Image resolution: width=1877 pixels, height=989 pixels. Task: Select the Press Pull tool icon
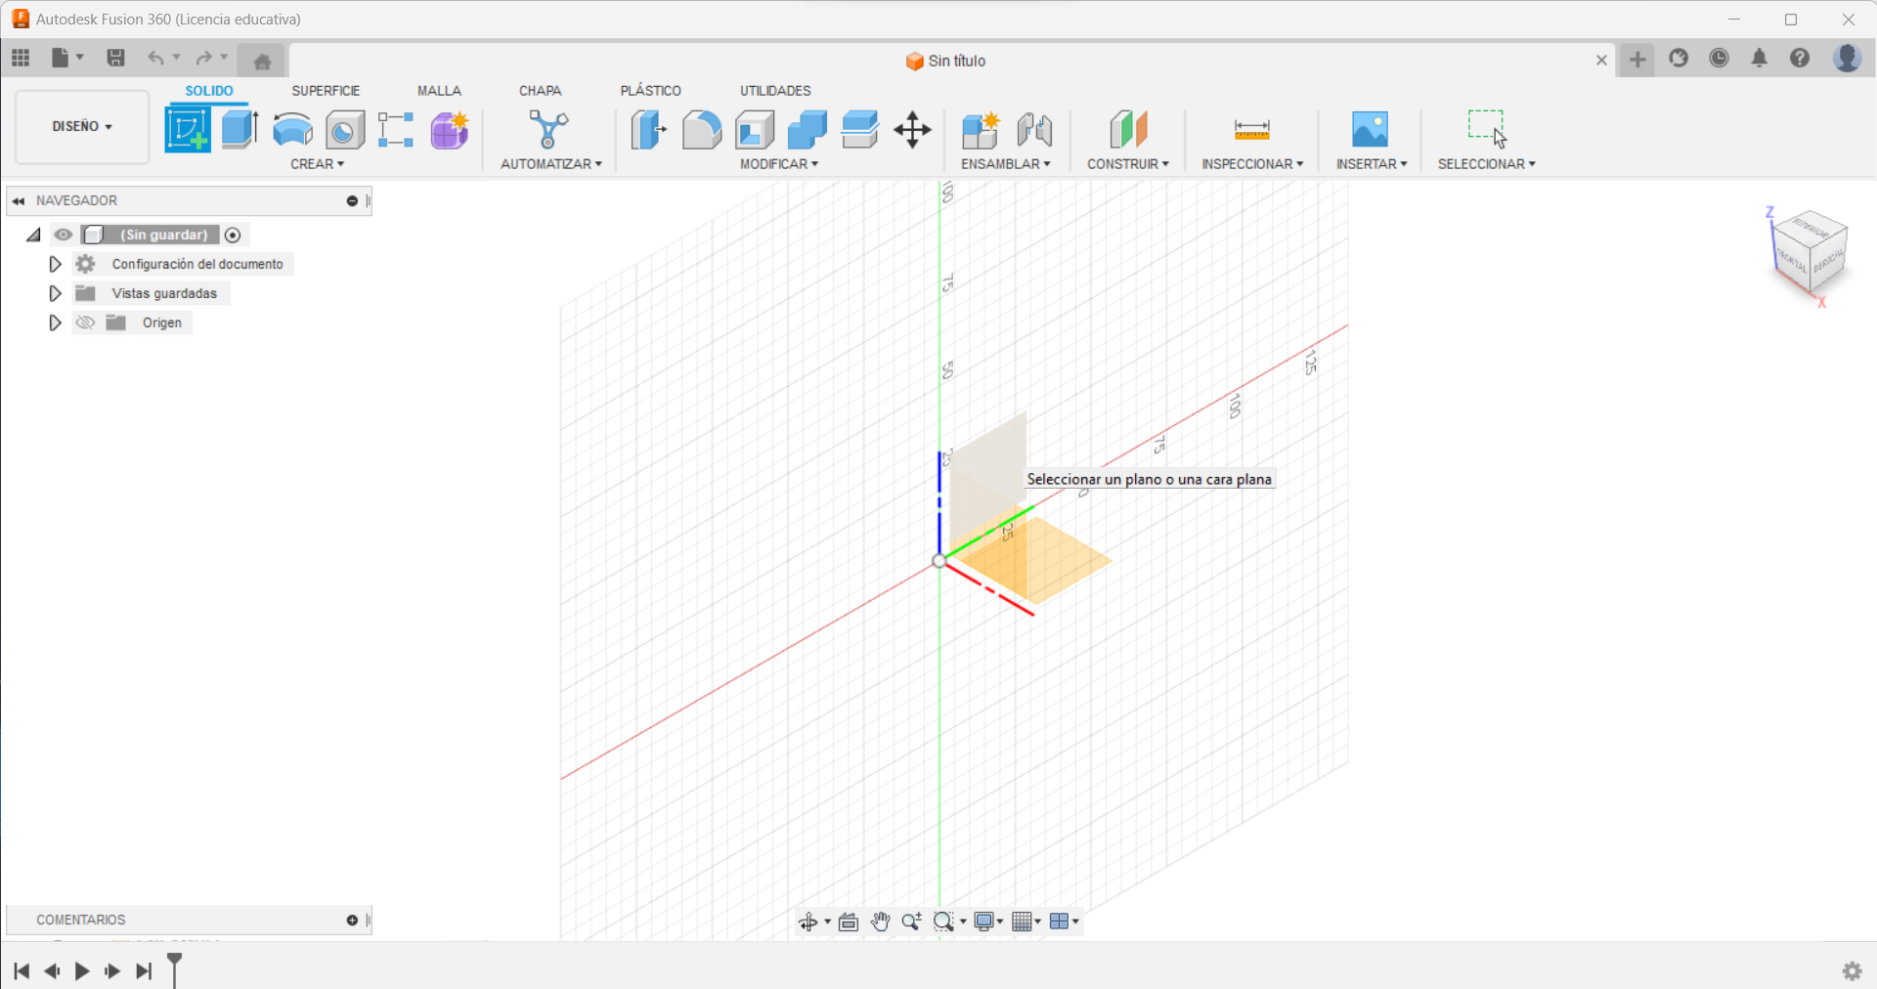648,130
